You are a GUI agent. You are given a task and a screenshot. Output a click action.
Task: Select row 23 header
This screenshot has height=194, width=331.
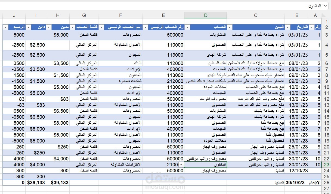326,165
